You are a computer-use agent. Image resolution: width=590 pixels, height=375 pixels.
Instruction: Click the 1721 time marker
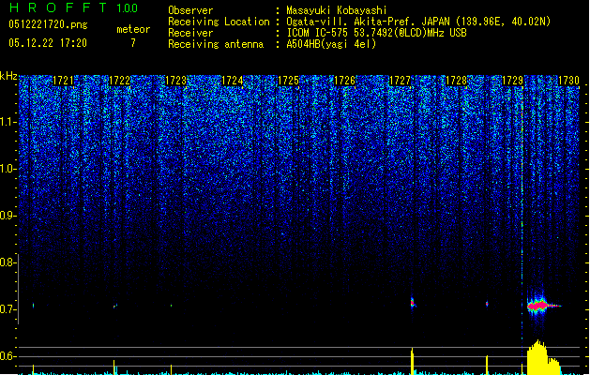click(x=63, y=81)
